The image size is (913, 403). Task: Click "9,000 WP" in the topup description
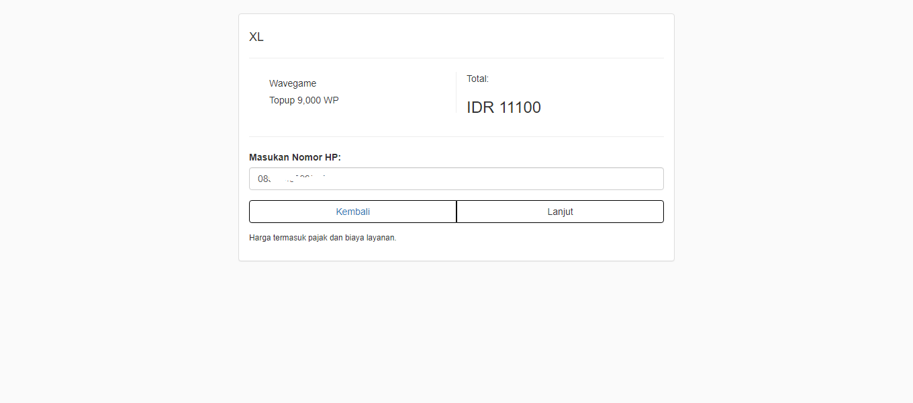pyautogui.click(x=318, y=100)
